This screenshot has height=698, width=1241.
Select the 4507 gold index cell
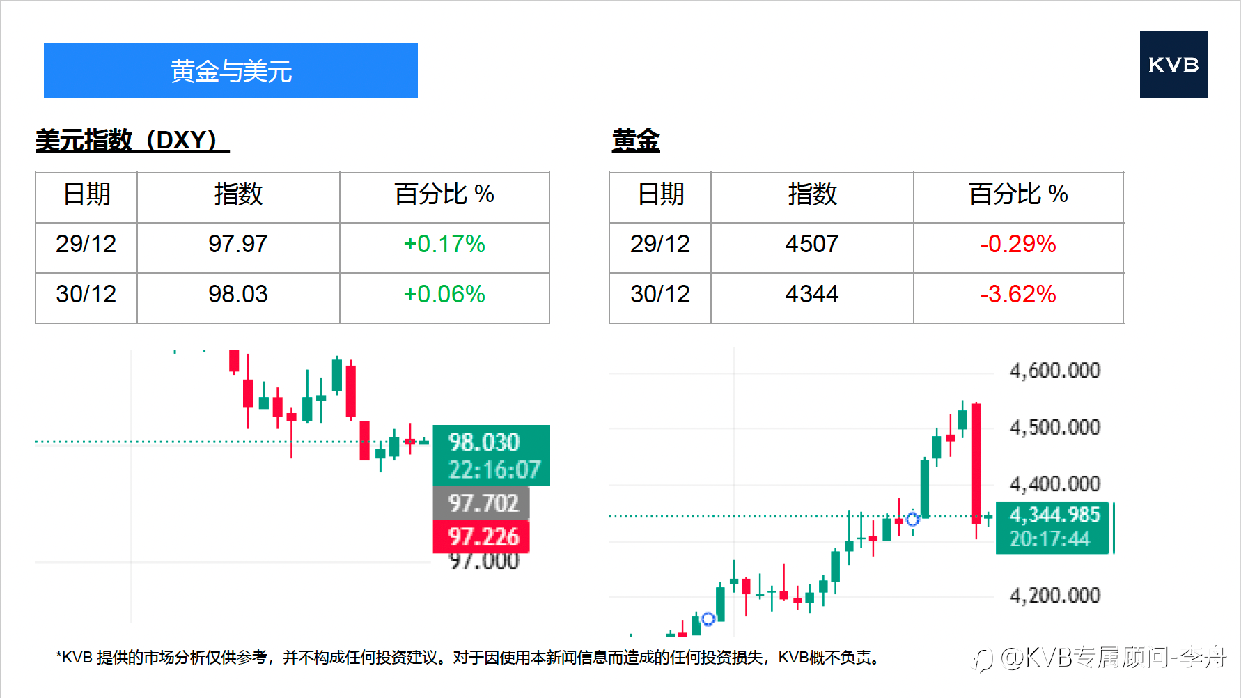811,245
